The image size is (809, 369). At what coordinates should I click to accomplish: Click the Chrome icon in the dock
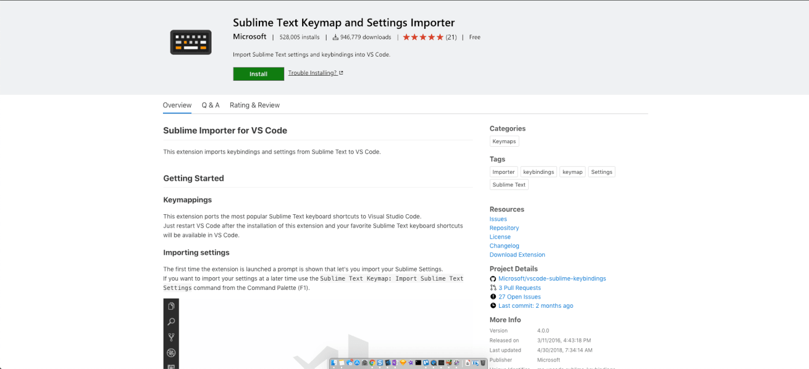click(x=372, y=363)
